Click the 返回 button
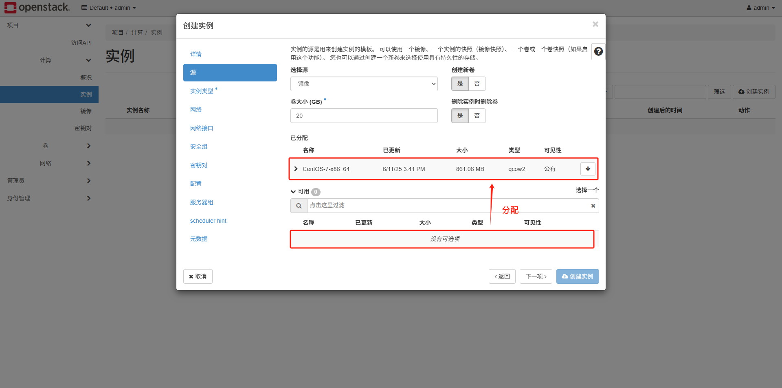Viewport: 782px width, 388px height. pyautogui.click(x=502, y=276)
